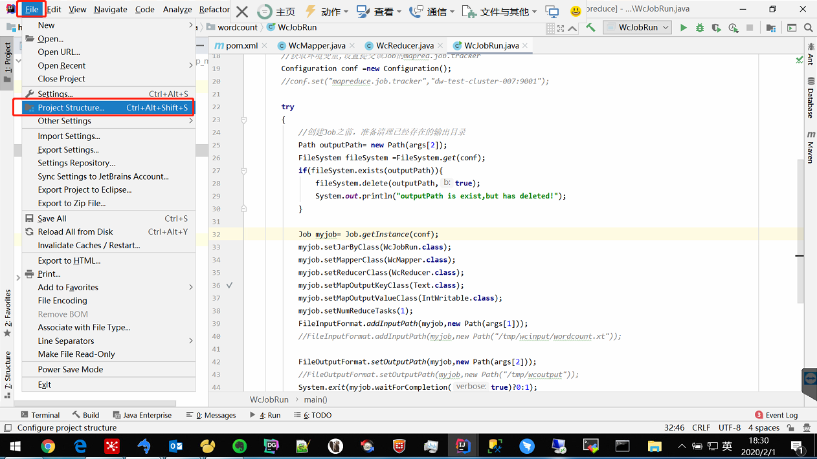
Task: Open the Favorites side panel
Action: [x=8, y=314]
